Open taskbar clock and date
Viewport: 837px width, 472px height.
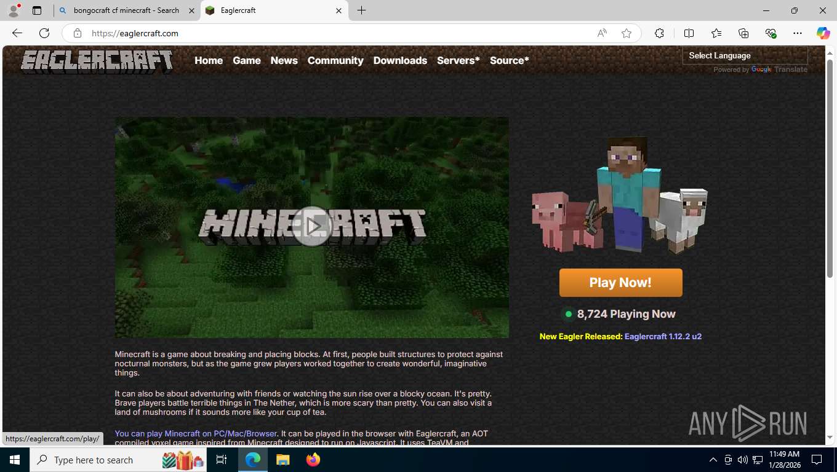click(784, 460)
